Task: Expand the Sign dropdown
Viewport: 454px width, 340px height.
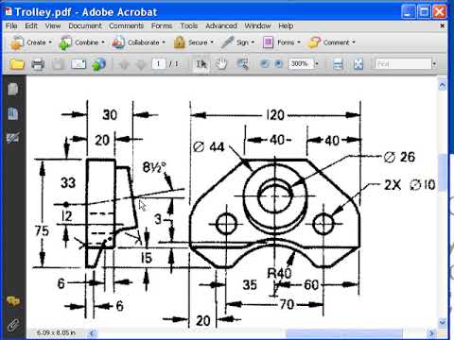Action: click(x=253, y=42)
